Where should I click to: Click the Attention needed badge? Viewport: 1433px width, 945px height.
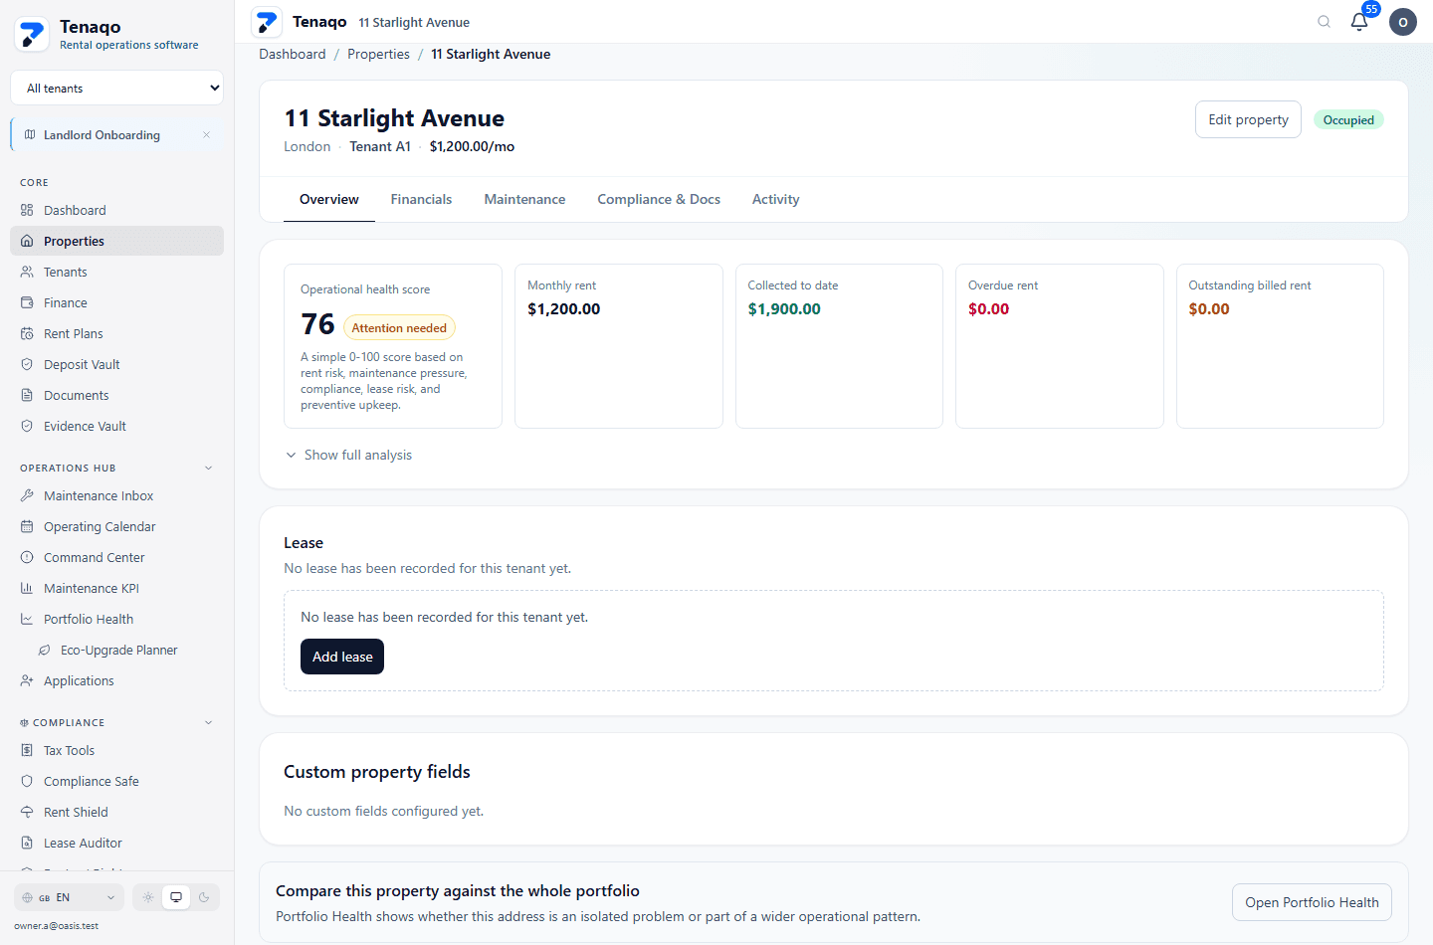pos(399,327)
